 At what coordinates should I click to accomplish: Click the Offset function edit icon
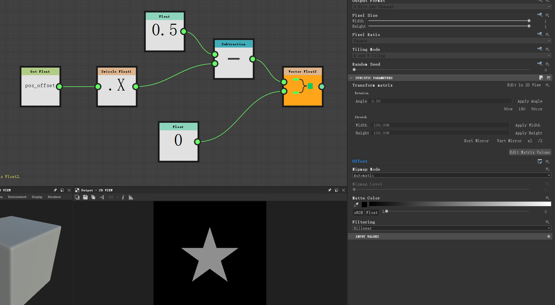coord(540,161)
